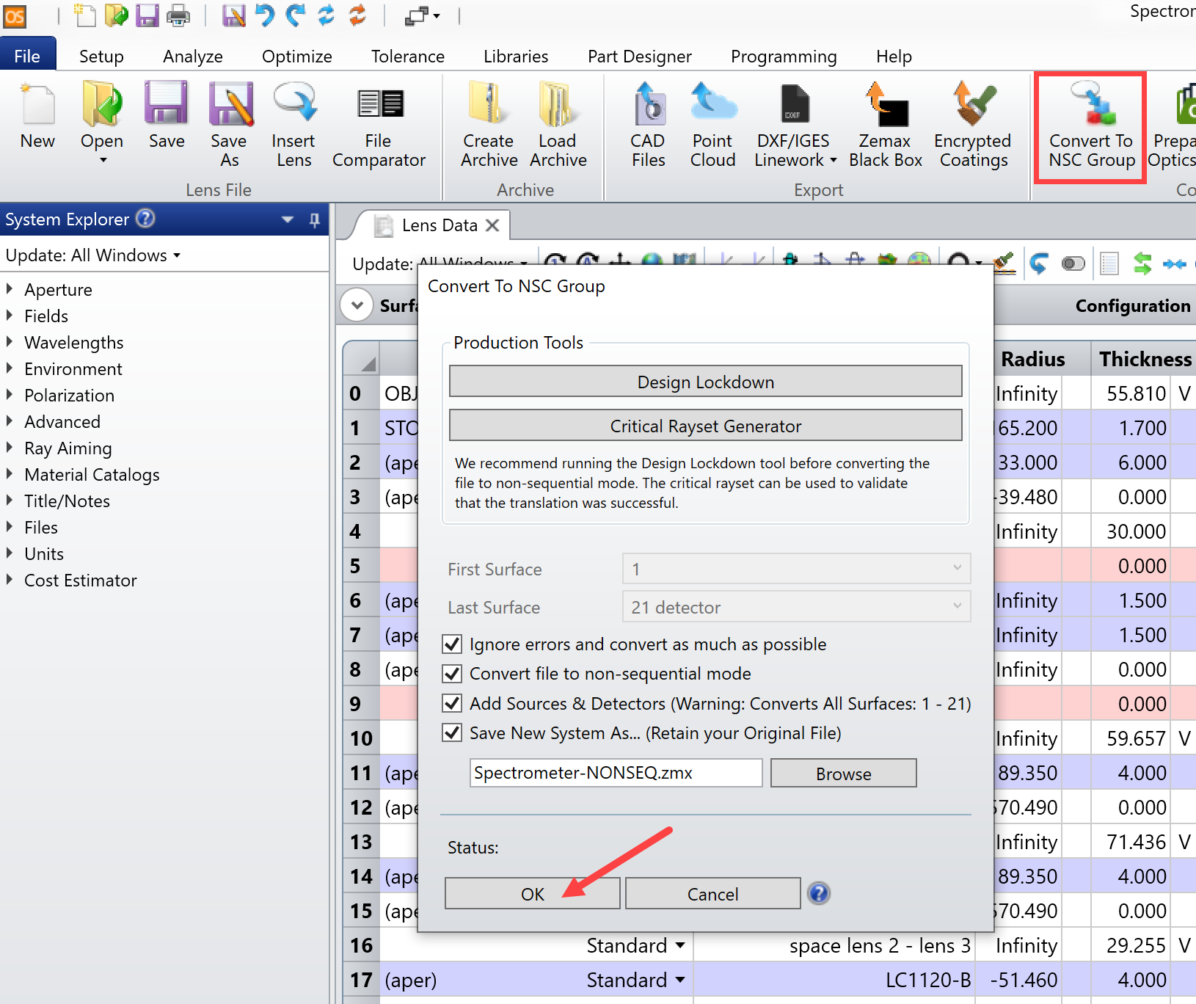Click the Open folder icon in the ribbon
The width and height of the screenshot is (1196, 1004).
pyautogui.click(x=102, y=104)
